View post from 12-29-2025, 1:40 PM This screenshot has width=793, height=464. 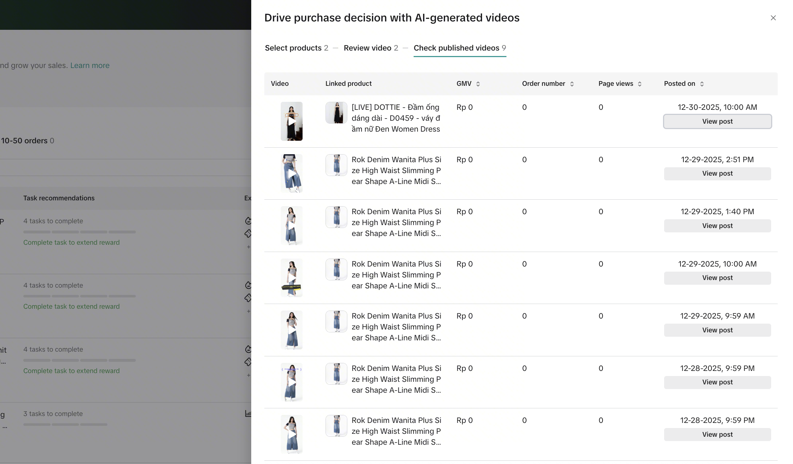click(717, 226)
